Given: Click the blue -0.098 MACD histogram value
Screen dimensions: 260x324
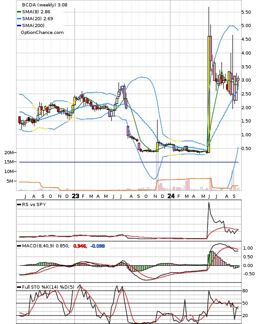Looking at the screenshot, I should point(98,246).
